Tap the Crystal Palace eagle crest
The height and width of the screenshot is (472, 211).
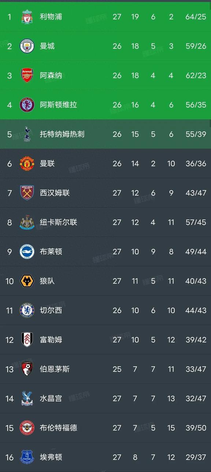tap(27, 398)
